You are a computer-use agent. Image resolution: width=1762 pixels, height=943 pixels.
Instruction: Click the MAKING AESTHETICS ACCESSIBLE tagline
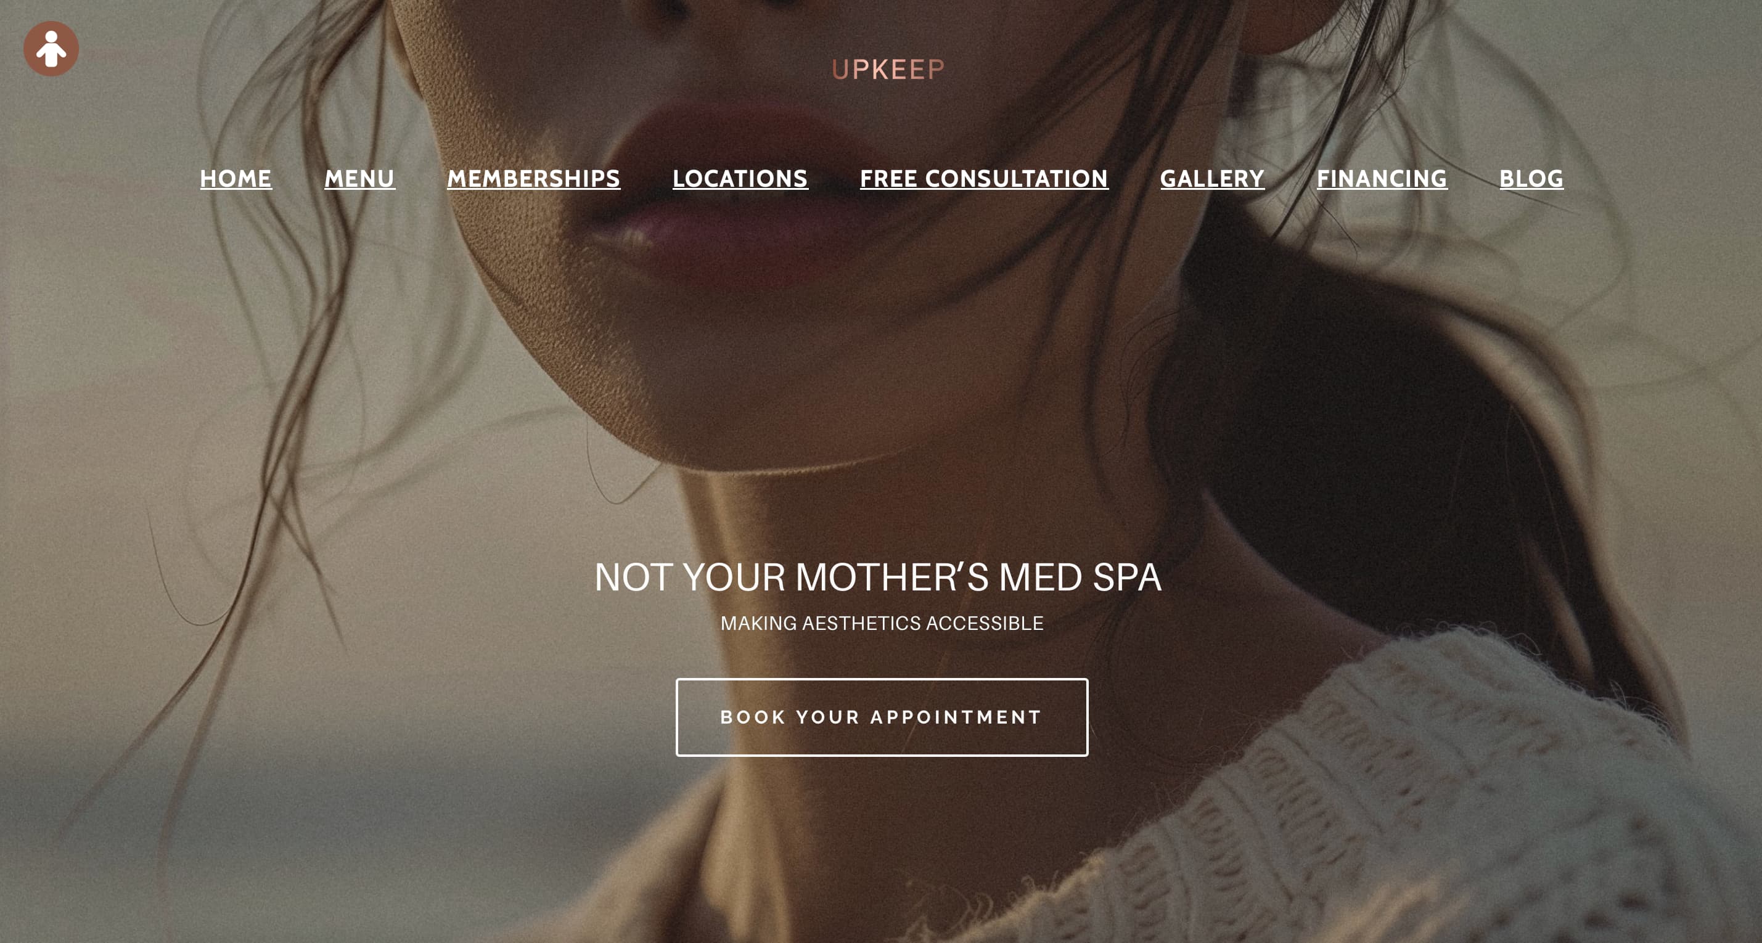882,624
